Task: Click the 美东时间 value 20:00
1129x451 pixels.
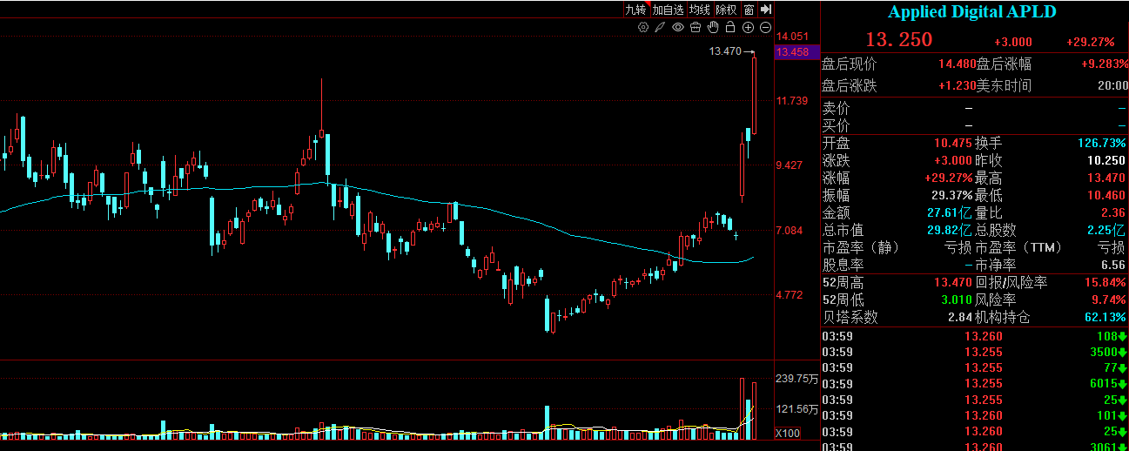Action: tap(1112, 85)
